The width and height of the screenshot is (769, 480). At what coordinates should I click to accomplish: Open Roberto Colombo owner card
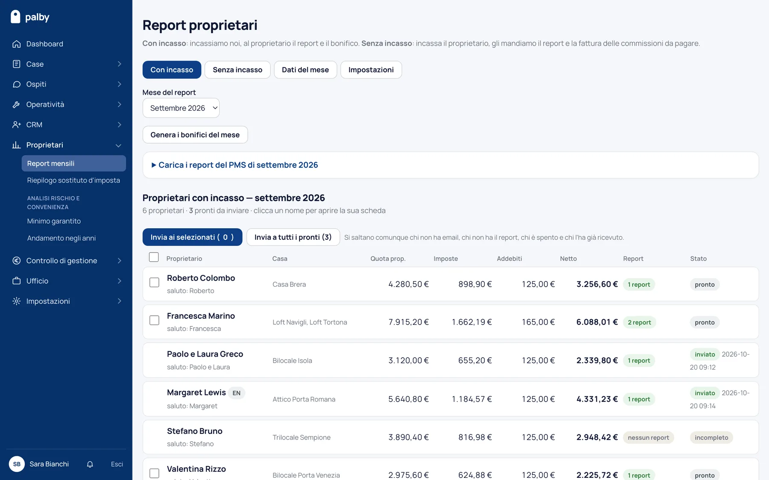[x=201, y=278]
